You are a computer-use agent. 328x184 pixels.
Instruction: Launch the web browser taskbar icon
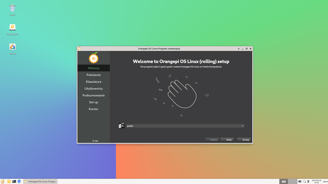(x=19, y=182)
